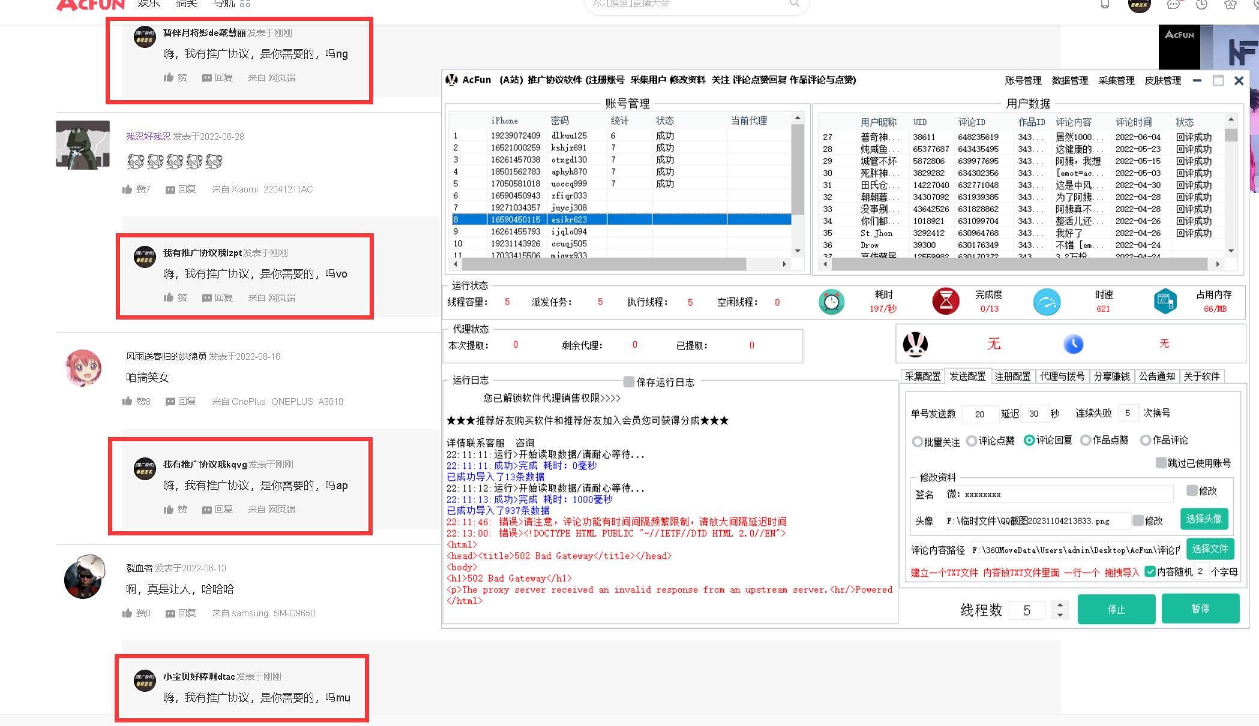Open the 皮肤管理 menu
Screen dimensions: 1259x726
pos(1162,80)
